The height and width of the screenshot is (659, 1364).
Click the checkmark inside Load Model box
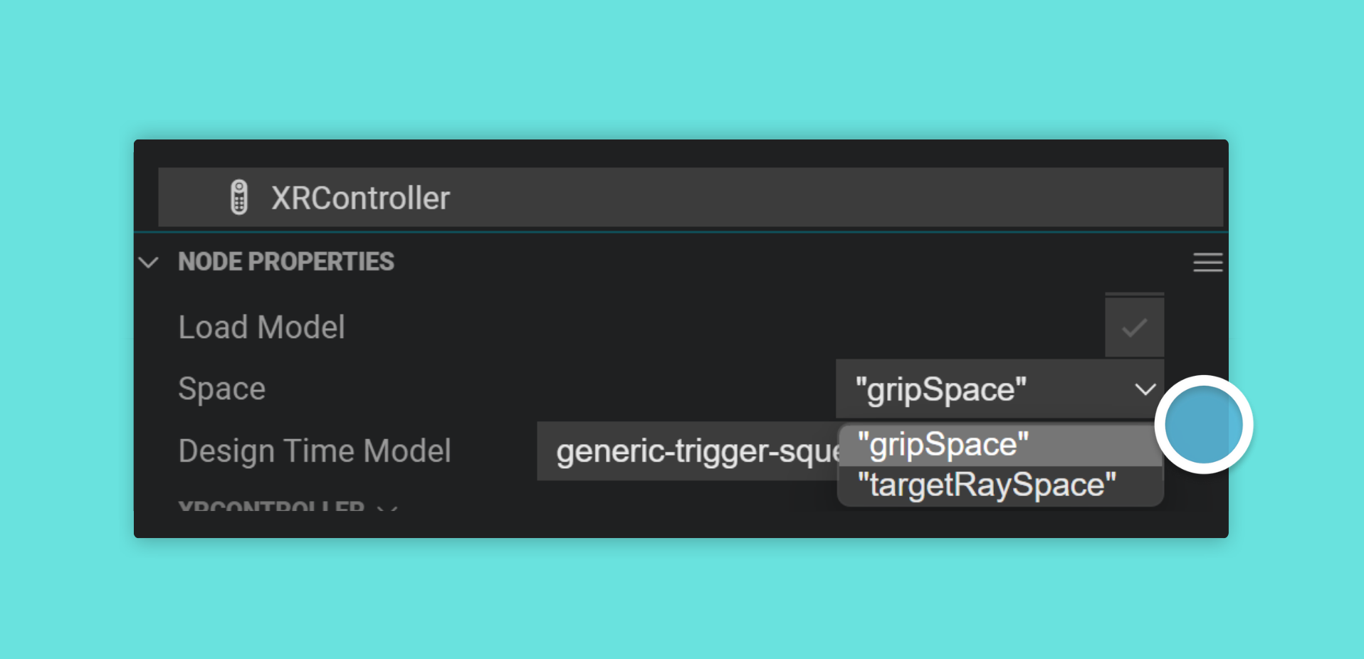[1134, 328]
